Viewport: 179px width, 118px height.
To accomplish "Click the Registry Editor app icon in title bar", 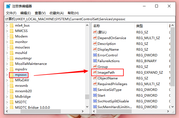I will [8, 6].
